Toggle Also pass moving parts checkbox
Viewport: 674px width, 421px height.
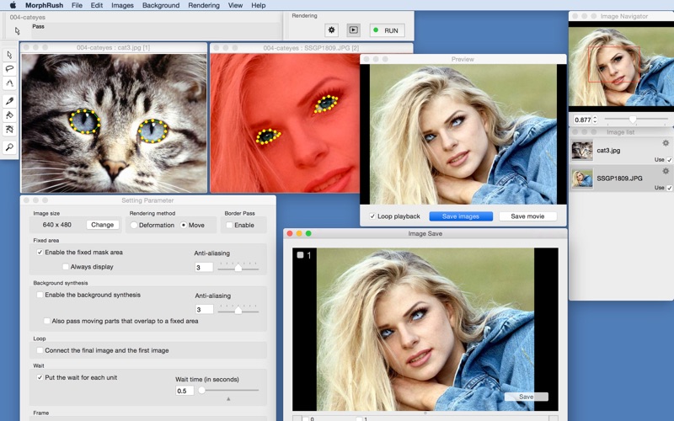pyautogui.click(x=46, y=321)
